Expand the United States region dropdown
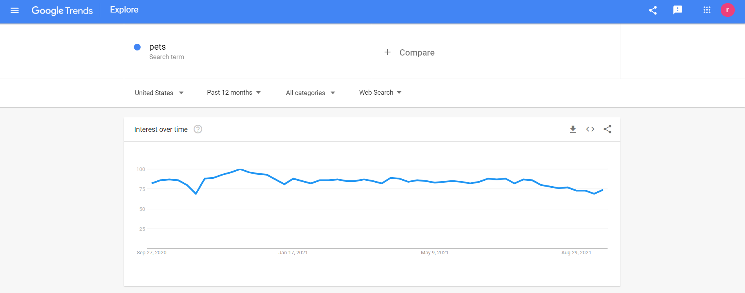Image resolution: width=745 pixels, height=293 pixels. tap(159, 93)
